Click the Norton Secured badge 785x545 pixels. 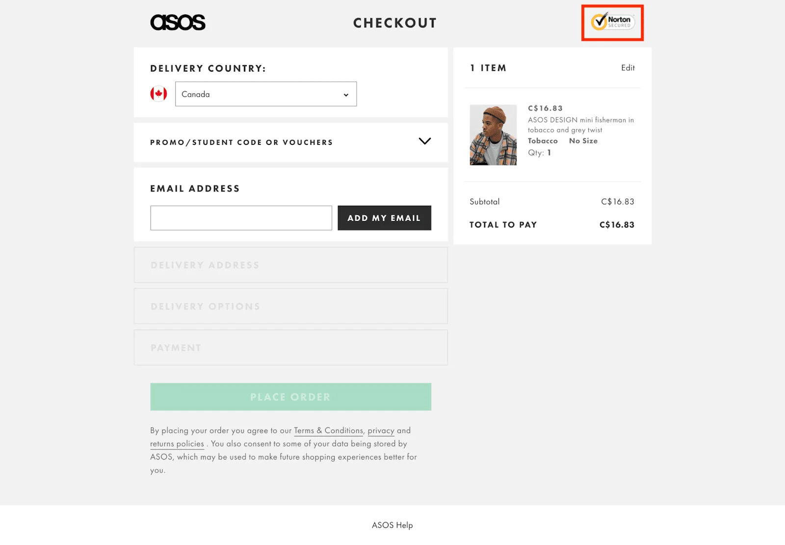[612, 22]
